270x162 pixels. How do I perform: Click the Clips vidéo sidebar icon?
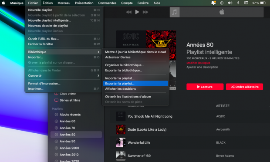pyautogui.click(x=56, y=94)
